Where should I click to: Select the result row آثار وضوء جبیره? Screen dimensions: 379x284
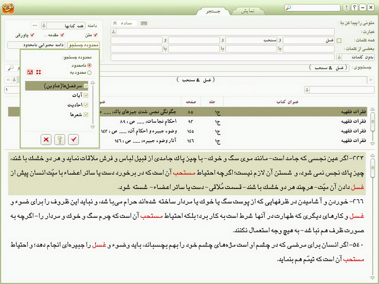tap(233, 140)
